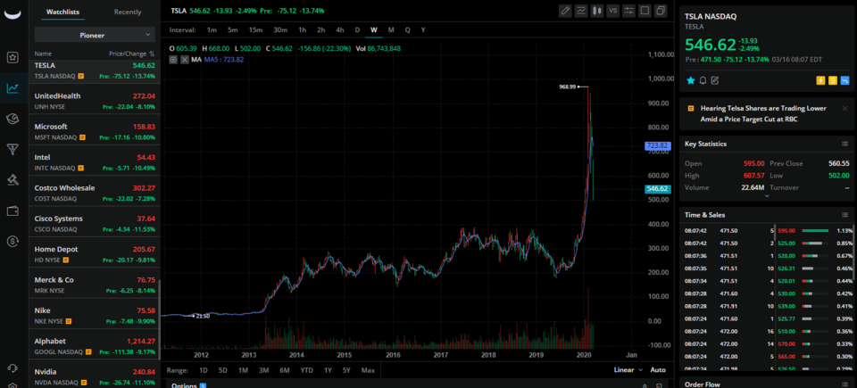Select Alphabet in the watchlist
Image resolution: width=857 pixels, height=388 pixels.
pos(95,346)
